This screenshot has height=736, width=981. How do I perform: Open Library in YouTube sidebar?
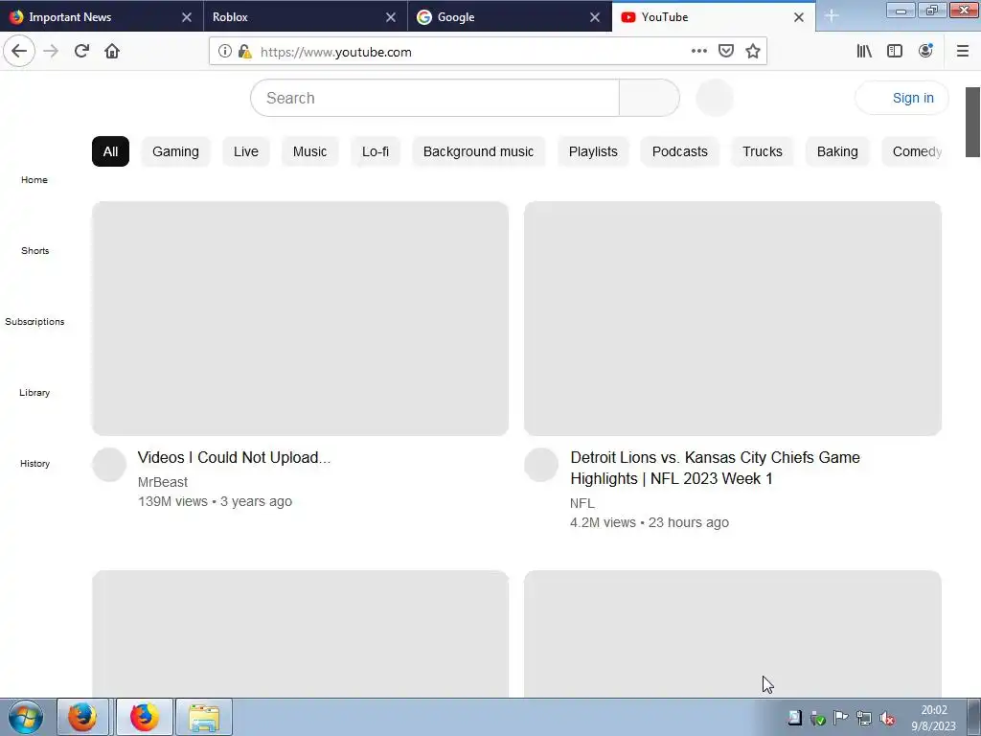pyautogui.click(x=34, y=392)
